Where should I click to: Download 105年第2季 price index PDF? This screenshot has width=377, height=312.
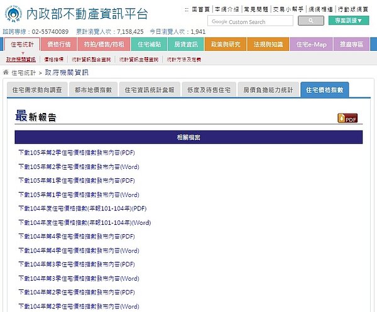(x=77, y=153)
